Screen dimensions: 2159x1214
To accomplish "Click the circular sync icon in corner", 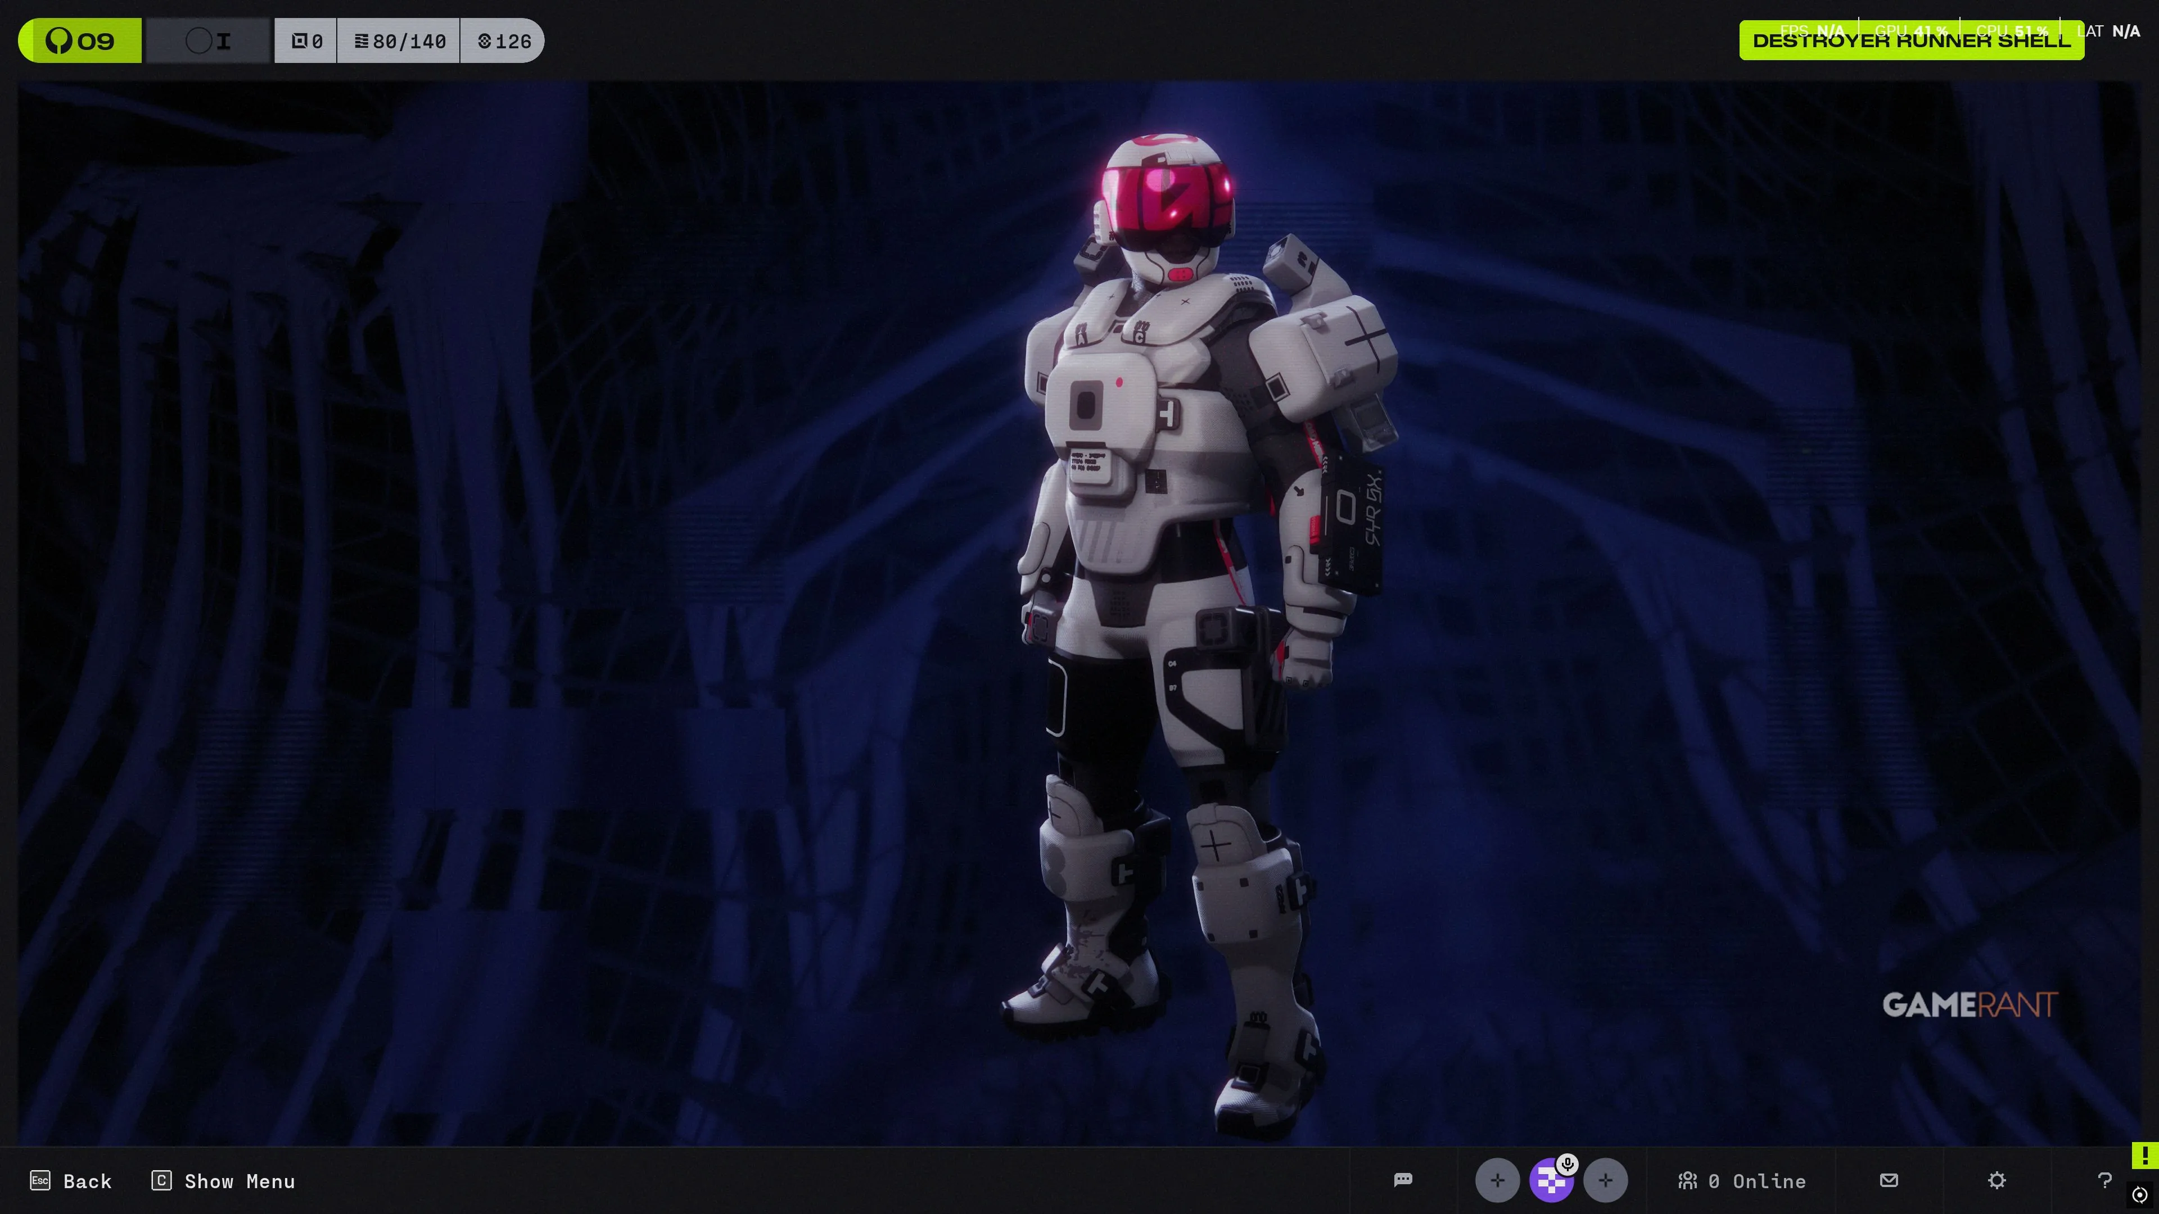I will (2140, 1194).
